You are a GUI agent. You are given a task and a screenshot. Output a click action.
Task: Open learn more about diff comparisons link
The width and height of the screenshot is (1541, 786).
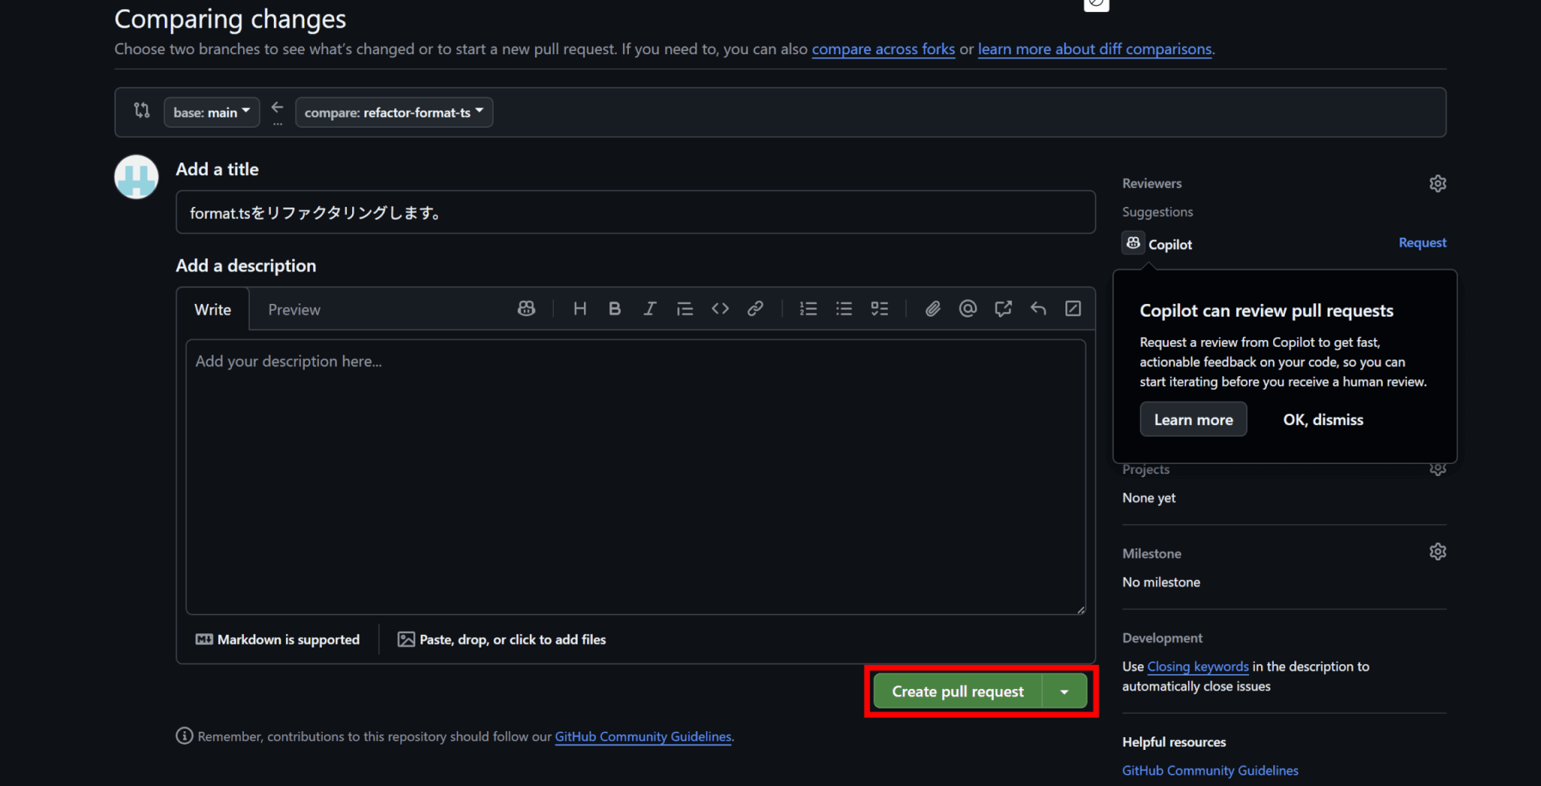pos(1095,49)
